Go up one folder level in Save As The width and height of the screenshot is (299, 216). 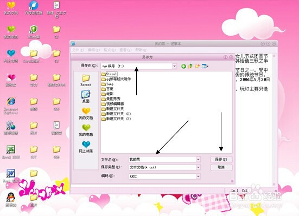tap(190, 66)
